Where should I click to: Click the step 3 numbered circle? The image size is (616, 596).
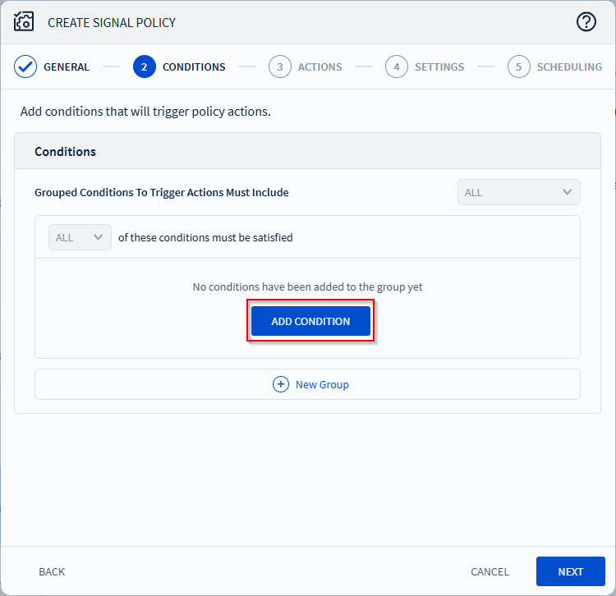280,67
